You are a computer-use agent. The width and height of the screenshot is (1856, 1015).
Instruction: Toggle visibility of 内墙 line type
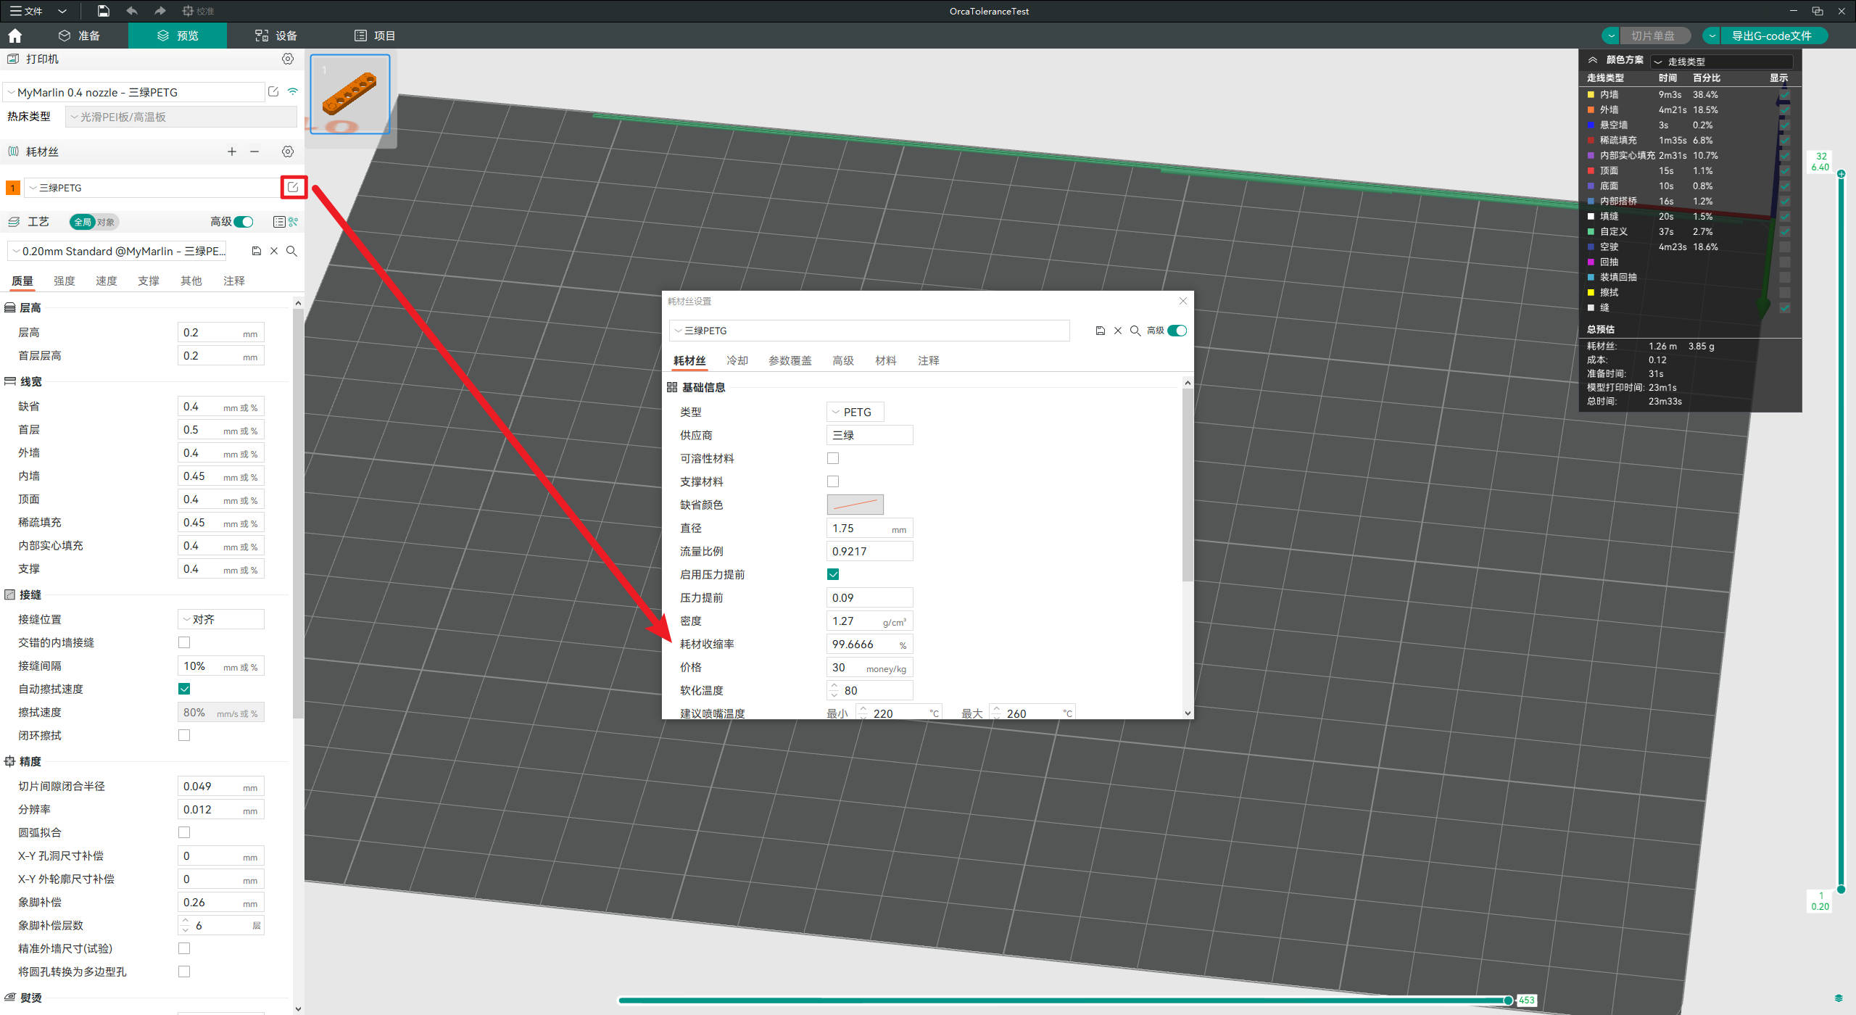(1785, 94)
